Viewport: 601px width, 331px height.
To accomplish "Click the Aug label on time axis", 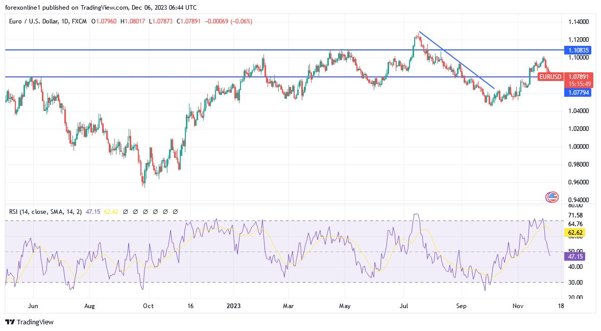I will coord(89,306).
